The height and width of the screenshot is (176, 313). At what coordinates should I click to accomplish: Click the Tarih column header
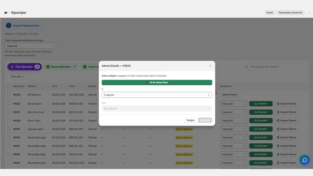[x=54, y=86]
